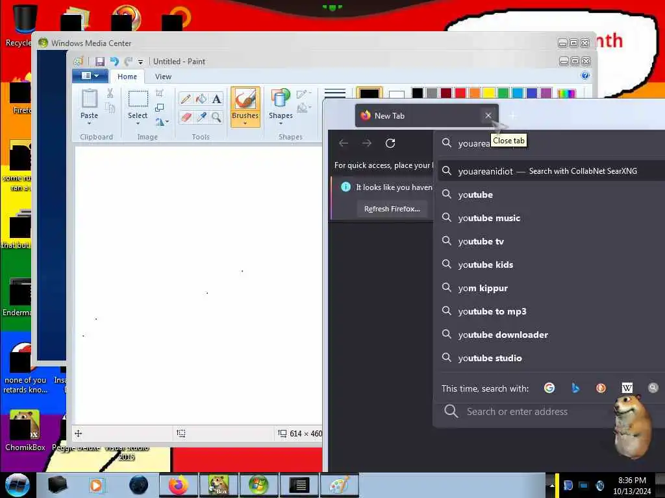This screenshot has width=665, height=498.
Task: Search this time with Bing icon
Action: (x=575, y=388)
